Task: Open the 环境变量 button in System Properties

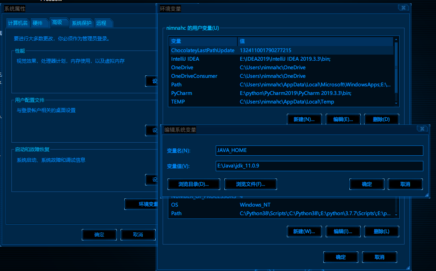Action: click(x=141, y=204)
